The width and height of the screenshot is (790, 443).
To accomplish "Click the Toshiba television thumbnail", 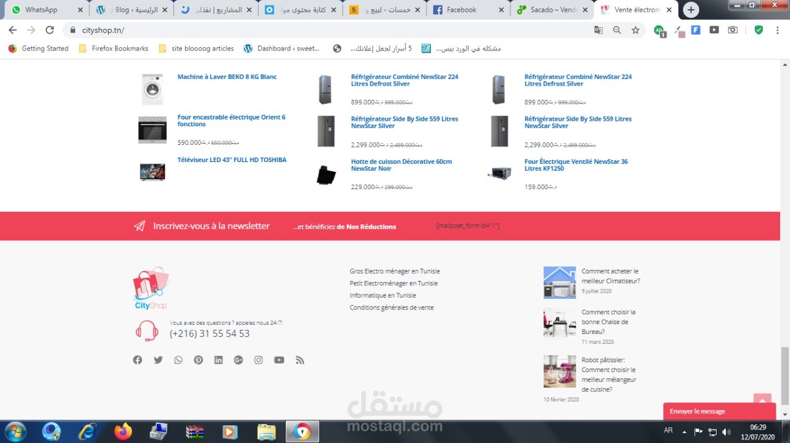I will point(152,172).
